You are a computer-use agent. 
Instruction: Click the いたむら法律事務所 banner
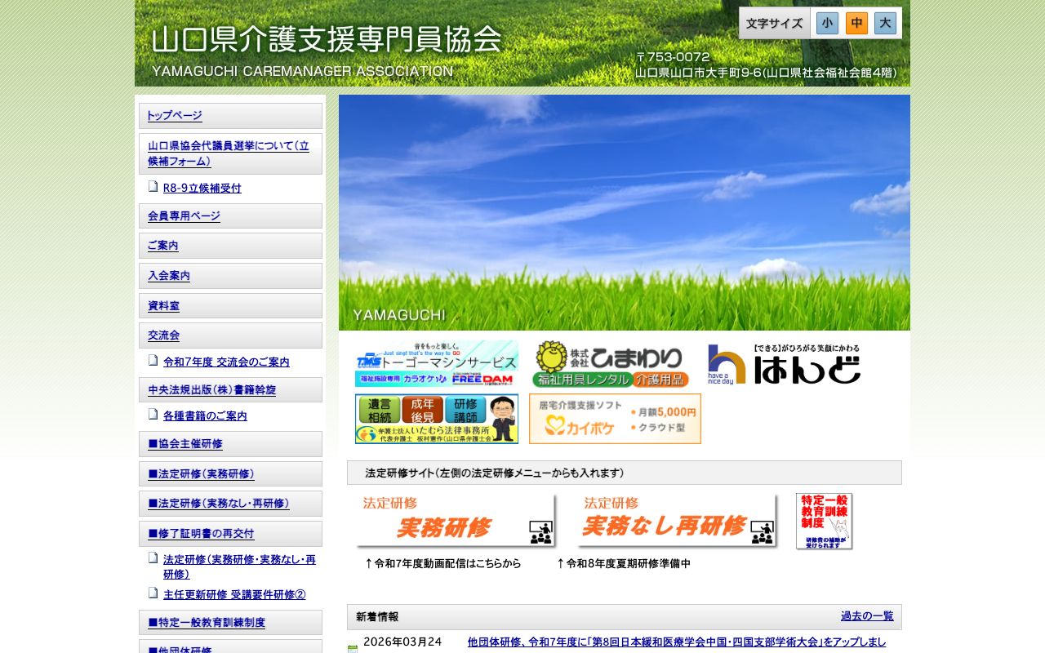[436, 419]
